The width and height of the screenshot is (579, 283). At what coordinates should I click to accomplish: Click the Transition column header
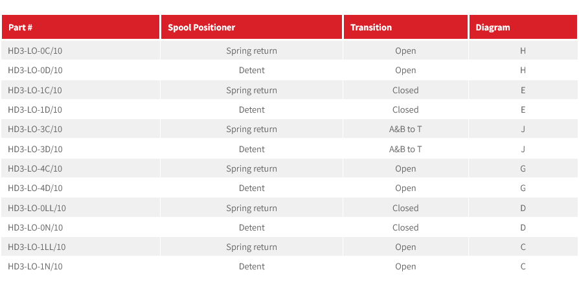[x=371, y=28]
